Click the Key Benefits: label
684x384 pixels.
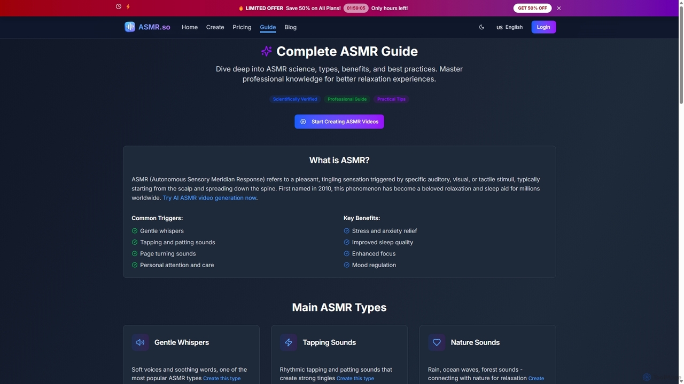[362, 218]
